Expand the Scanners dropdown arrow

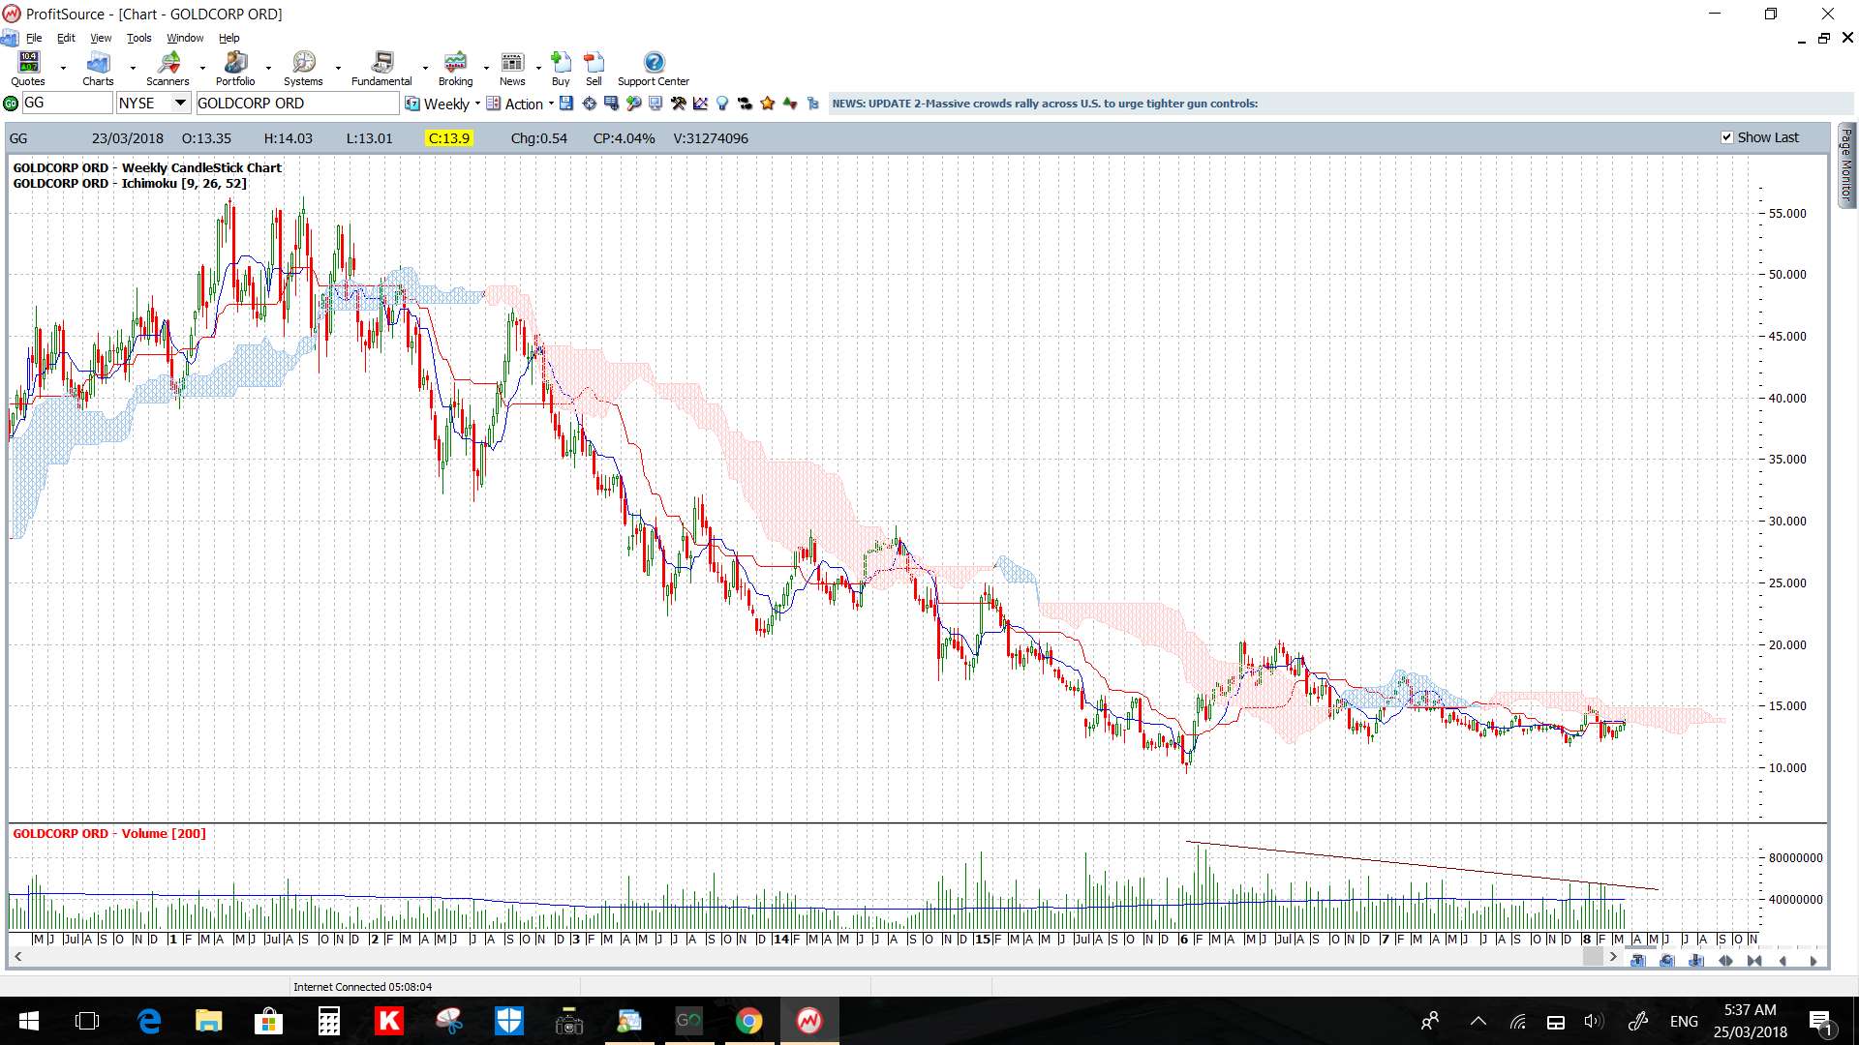(202, 69)
